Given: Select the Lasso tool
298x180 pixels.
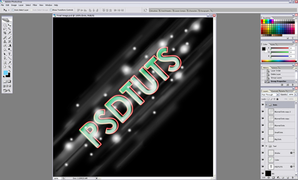Looking at the screenshot, I should 5,29.
